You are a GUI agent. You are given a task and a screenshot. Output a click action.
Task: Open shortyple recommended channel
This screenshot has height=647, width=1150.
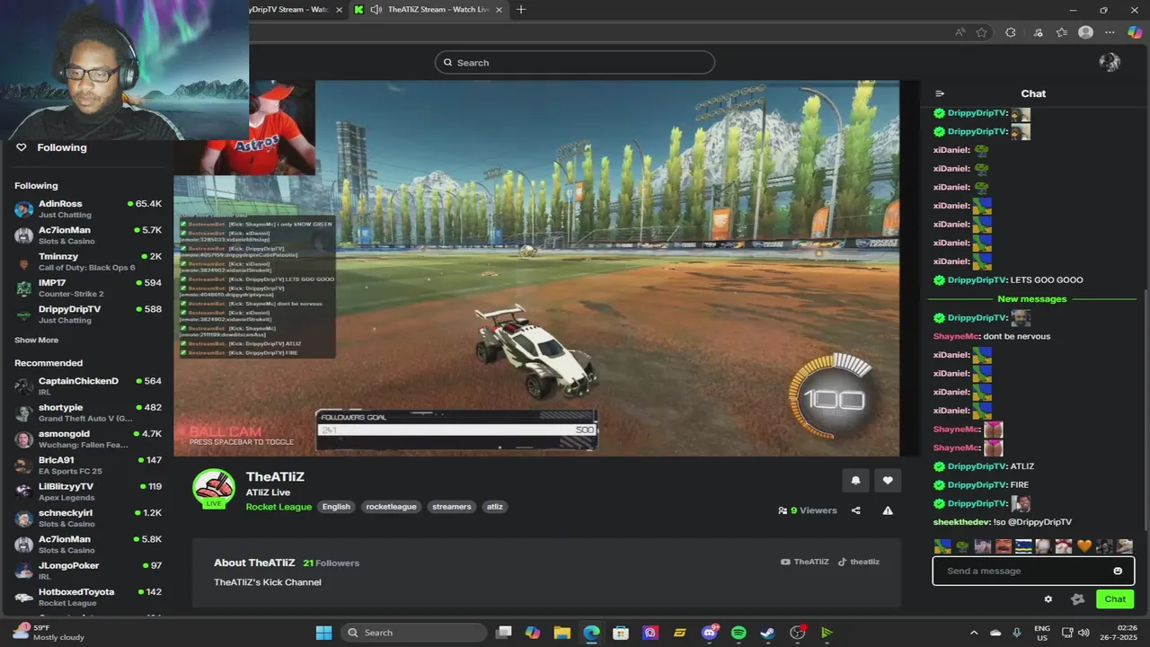(x=88, y=412)
